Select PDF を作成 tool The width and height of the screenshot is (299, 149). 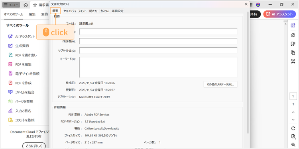point(20,83)
